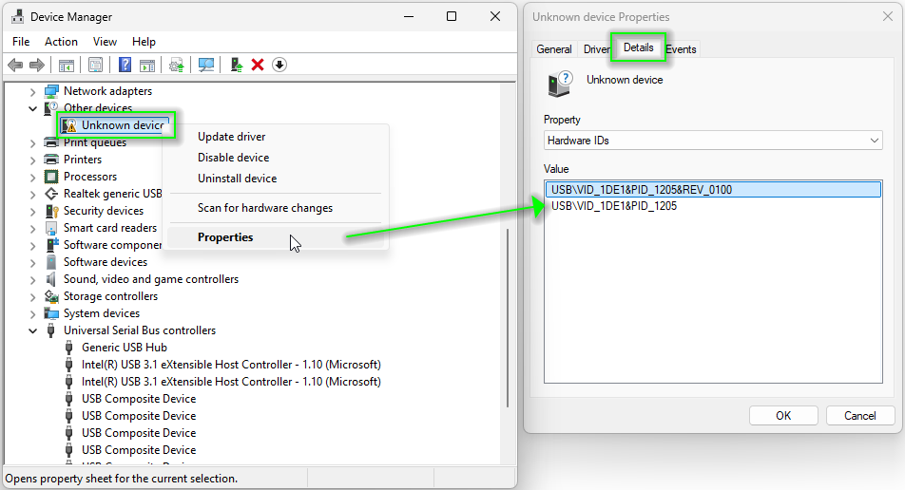Click the update driver toolbar icon with green arrow
This screenshot has height=490, width=905.
pyautogui.click(x=236, y=65)
